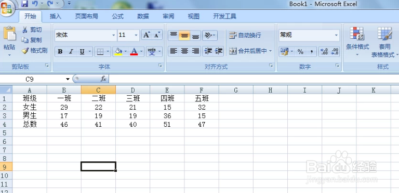This screenshot has height=193, width=399.
Task: Increase decimal places
Action: (x=324, y=52)
